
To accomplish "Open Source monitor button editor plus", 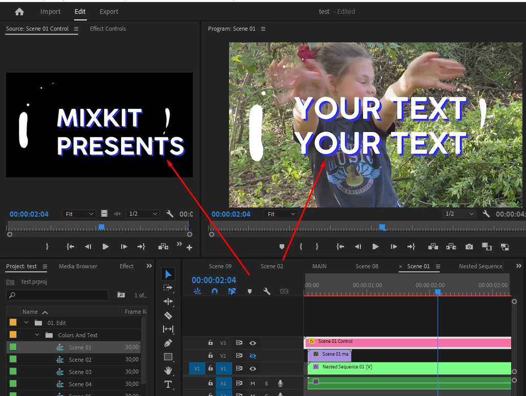I will 189,247.
